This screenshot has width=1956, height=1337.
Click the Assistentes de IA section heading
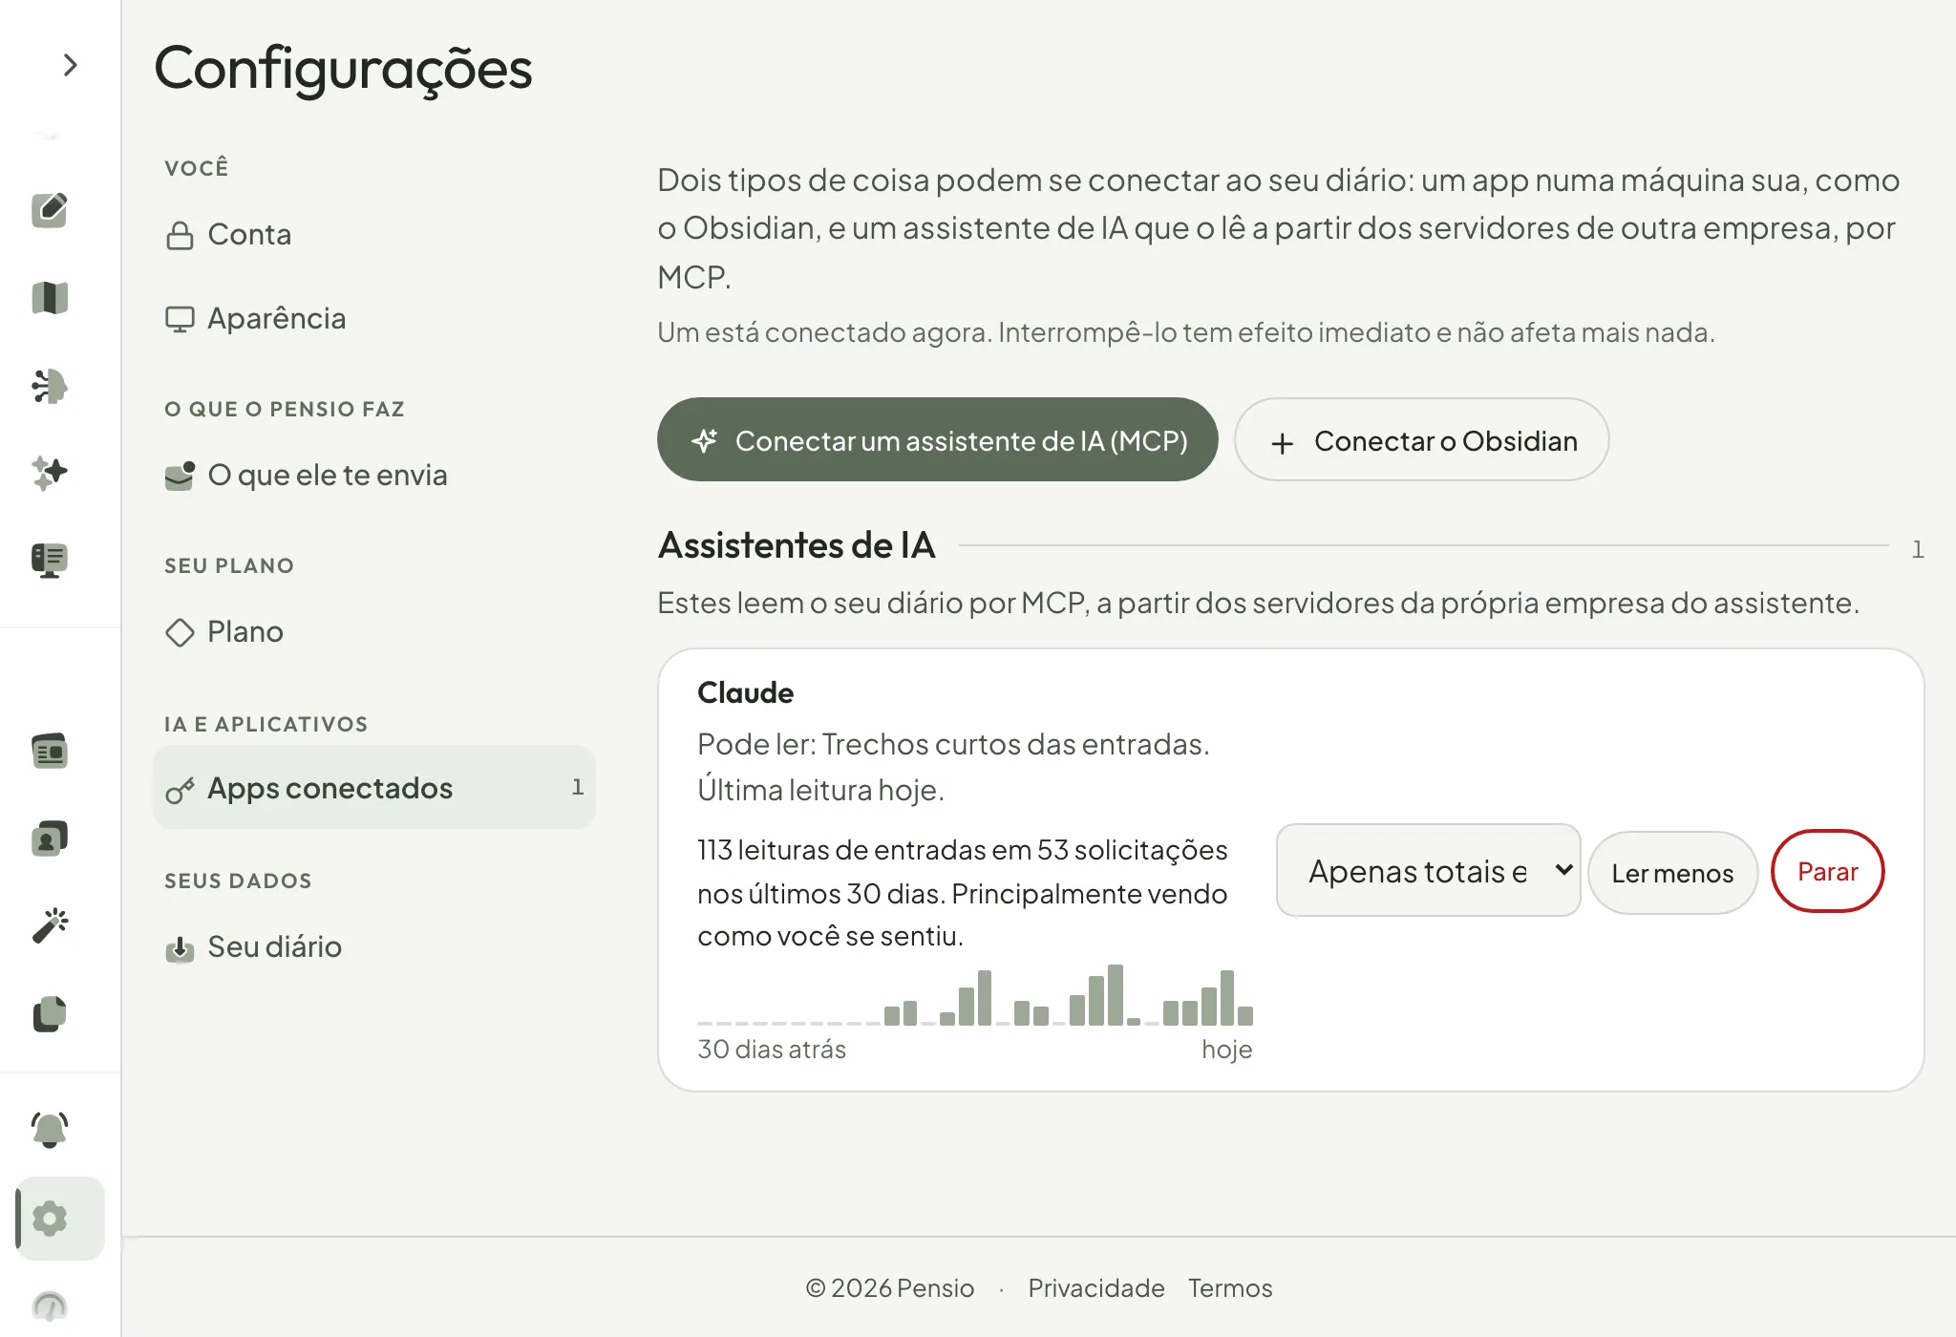(797, 545)
